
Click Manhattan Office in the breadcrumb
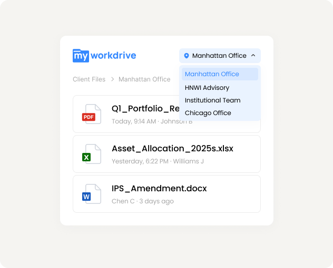[x=144, y=79]
